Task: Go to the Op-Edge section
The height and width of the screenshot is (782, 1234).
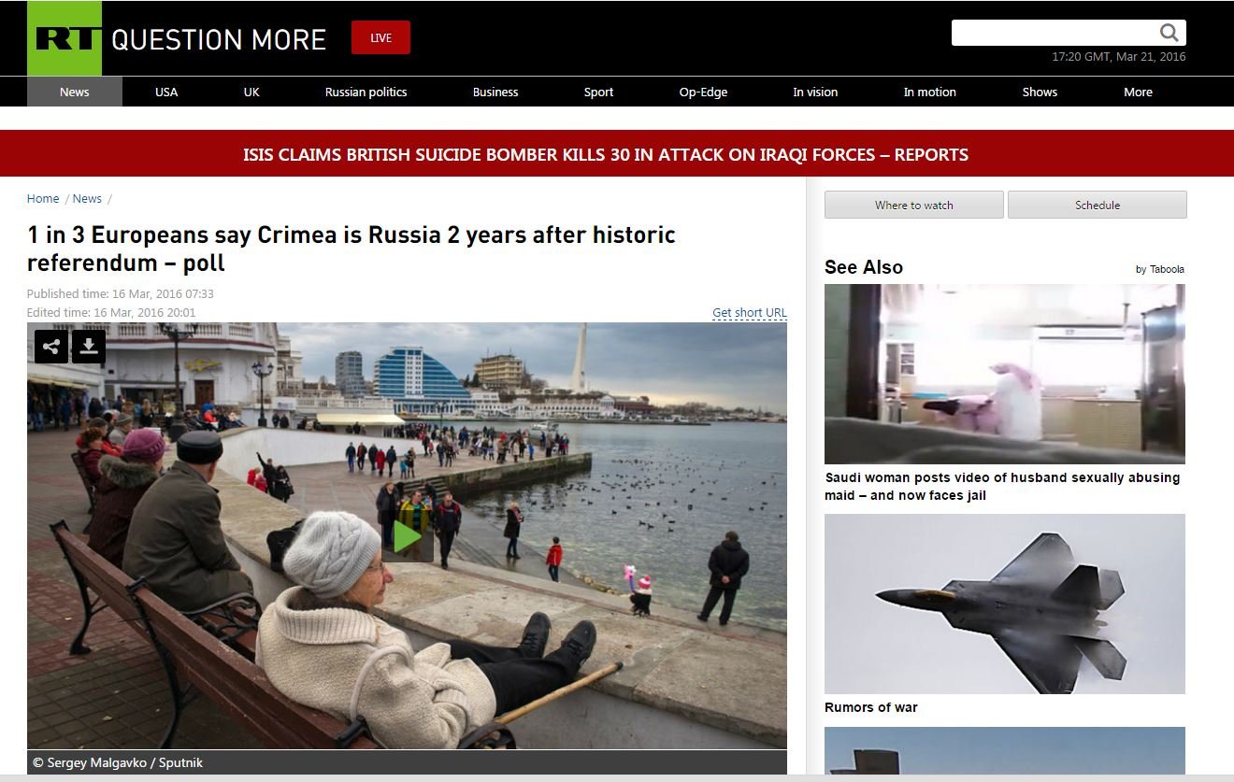Action: point(703,92)
